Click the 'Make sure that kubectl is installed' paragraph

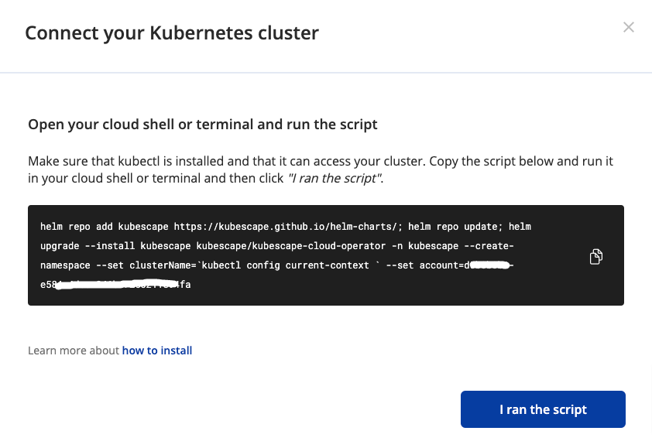(320, 169)
